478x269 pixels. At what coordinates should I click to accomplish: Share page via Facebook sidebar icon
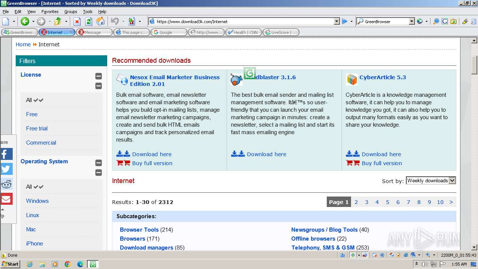6,154
